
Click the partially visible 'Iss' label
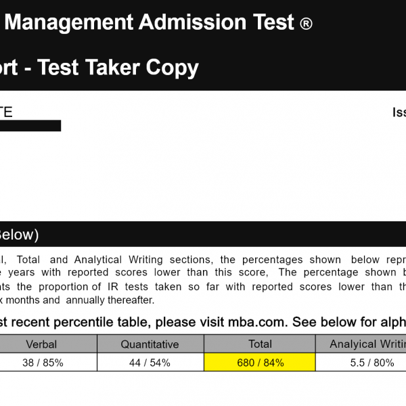coord(399,112)
